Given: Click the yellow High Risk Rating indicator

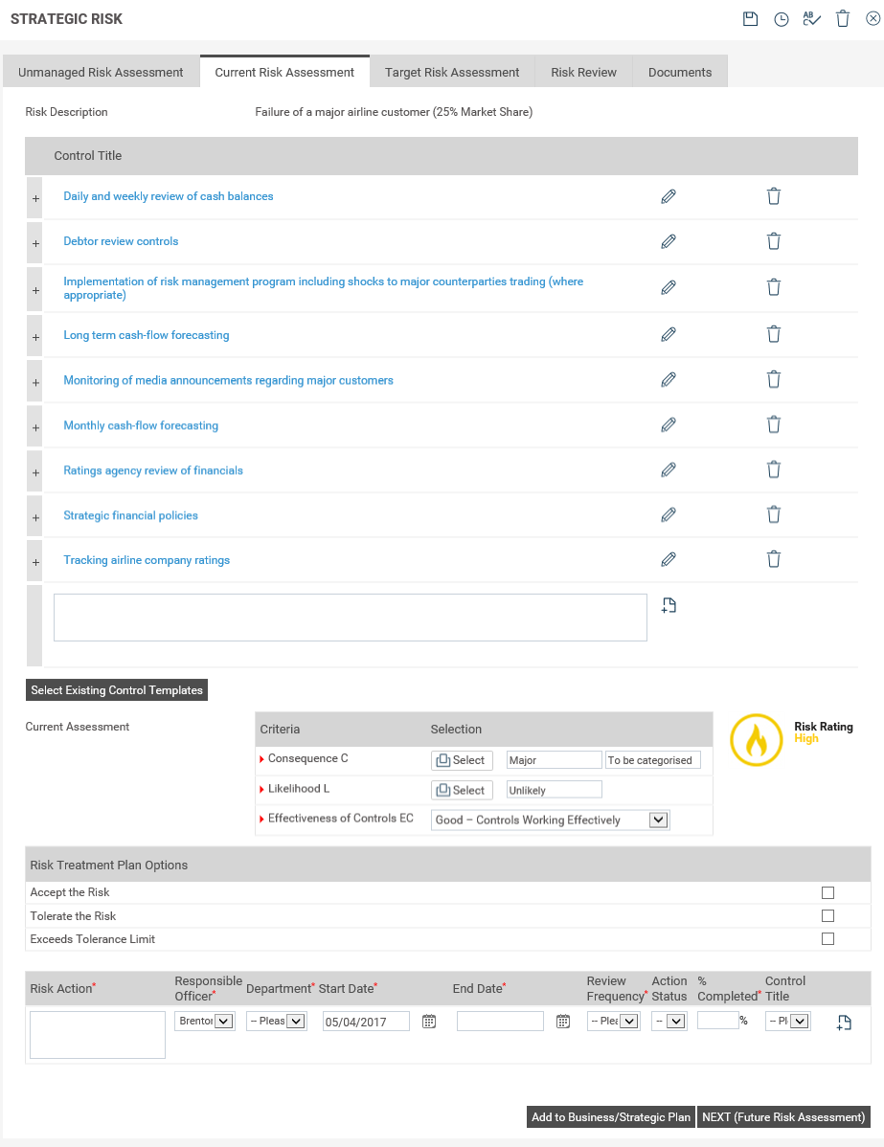Looking at the screenshot, I should coord(756,741).
